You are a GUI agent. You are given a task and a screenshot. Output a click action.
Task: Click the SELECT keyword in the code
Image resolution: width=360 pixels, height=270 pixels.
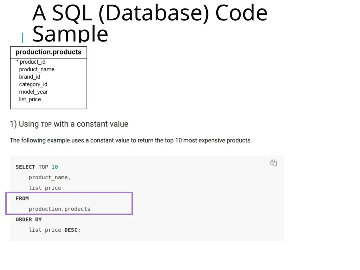click(25, 167)
